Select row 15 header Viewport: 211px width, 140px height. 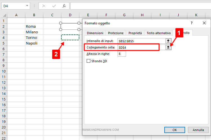click(x=3, y=99)
